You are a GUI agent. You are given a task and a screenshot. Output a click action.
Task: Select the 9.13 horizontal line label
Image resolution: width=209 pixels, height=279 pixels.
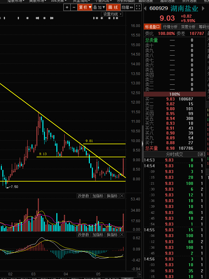pyautogui.click(x=43, y=154)
